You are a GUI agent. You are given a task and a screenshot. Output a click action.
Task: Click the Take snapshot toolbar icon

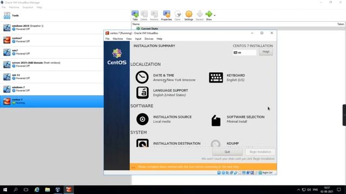click(135, 16)
